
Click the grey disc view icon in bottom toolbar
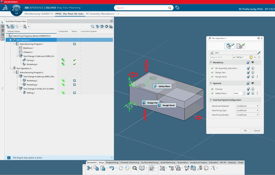(152, 168)
